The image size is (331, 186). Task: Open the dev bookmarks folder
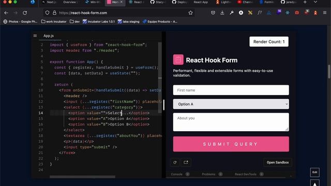click(x=74, y=22)
